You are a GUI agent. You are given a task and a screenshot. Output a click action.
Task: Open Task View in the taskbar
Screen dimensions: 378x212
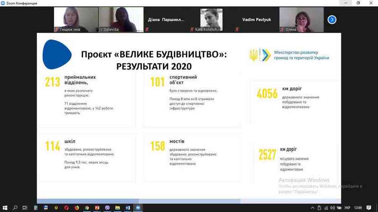[25, 207]
